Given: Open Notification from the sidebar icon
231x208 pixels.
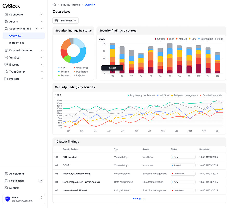Looking at the screenshot, I should click(x=6, y=181).
